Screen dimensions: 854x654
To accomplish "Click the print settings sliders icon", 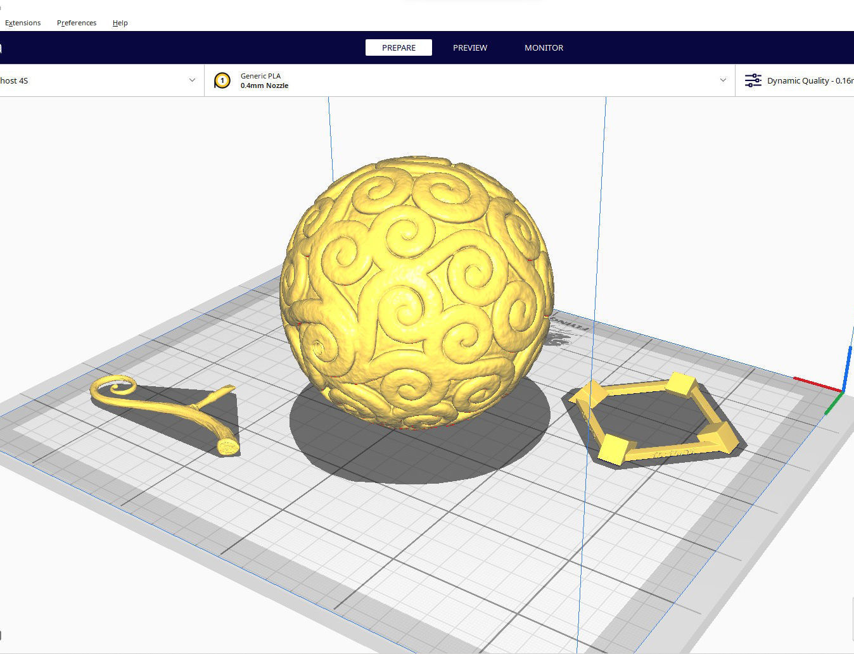I will (x=753, y=80).
